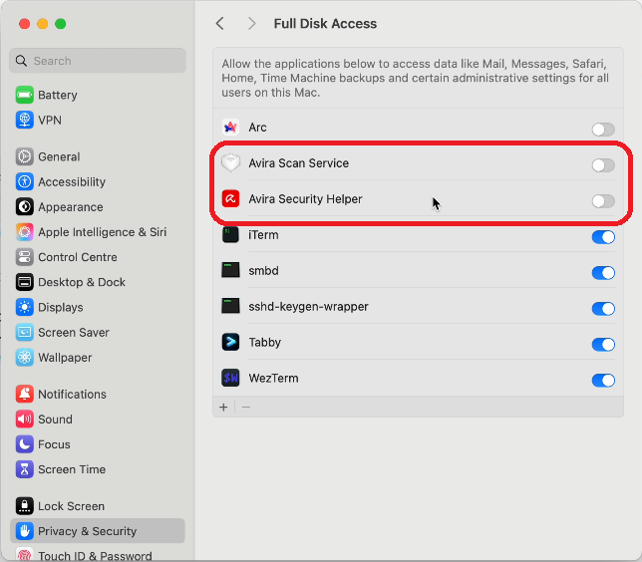Click the Privacy & Security hand icon
The image size is (642, 562).
click(25, 531)
